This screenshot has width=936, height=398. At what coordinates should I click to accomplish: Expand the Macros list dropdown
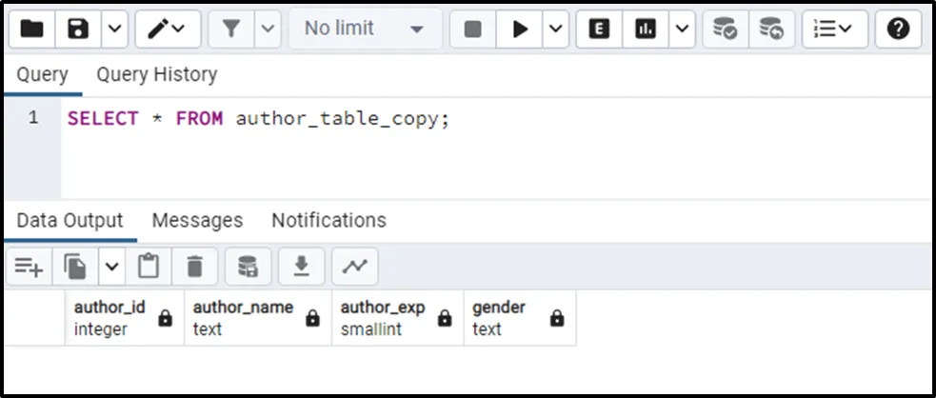click(x=833, y=29)
